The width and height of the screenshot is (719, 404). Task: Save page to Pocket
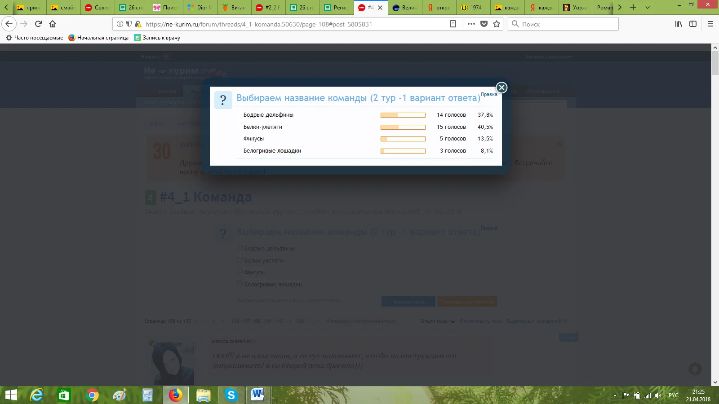point(484,24)
